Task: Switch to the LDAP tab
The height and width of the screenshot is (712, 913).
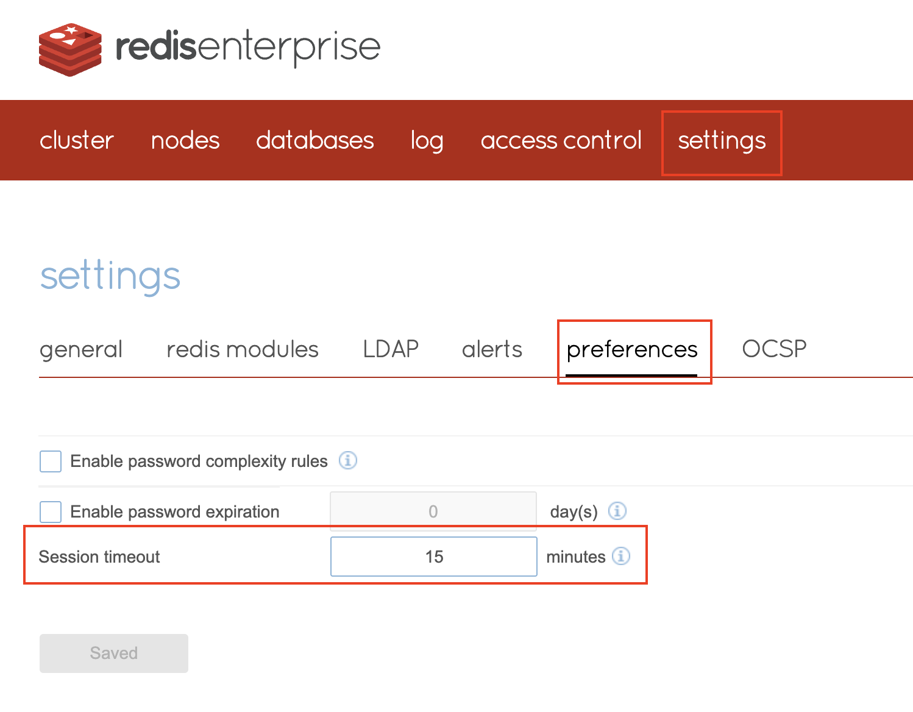Action: [391, 349]
